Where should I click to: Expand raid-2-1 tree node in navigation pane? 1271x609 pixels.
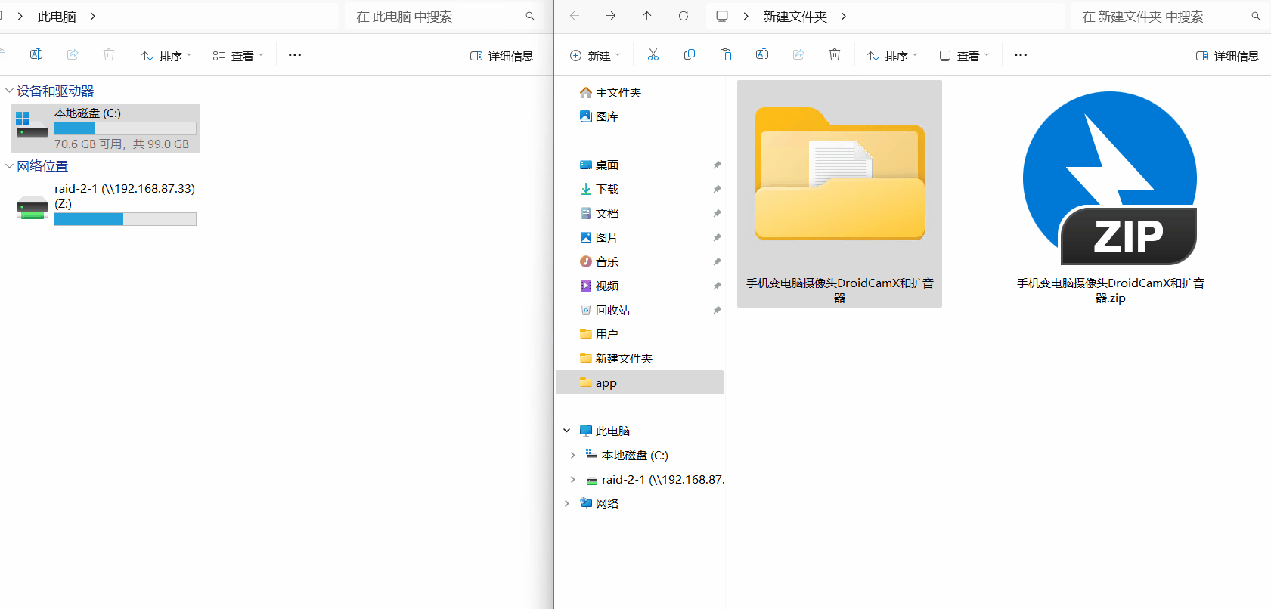click(x=572, y=479)
